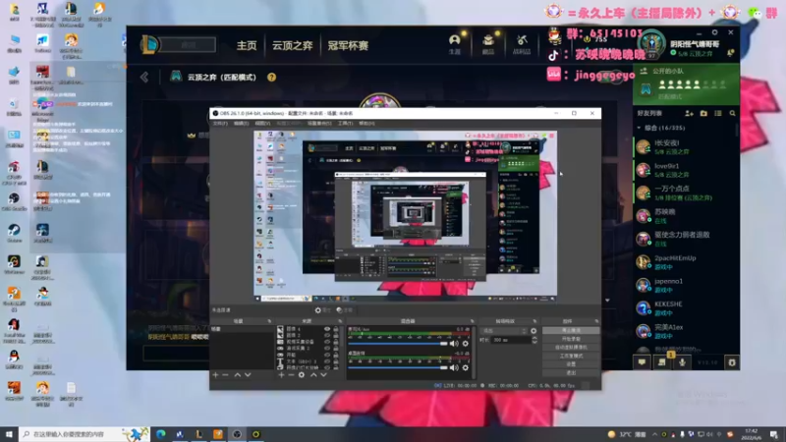Toggle League voice microphone icon at bottom

tap(682, 361)
